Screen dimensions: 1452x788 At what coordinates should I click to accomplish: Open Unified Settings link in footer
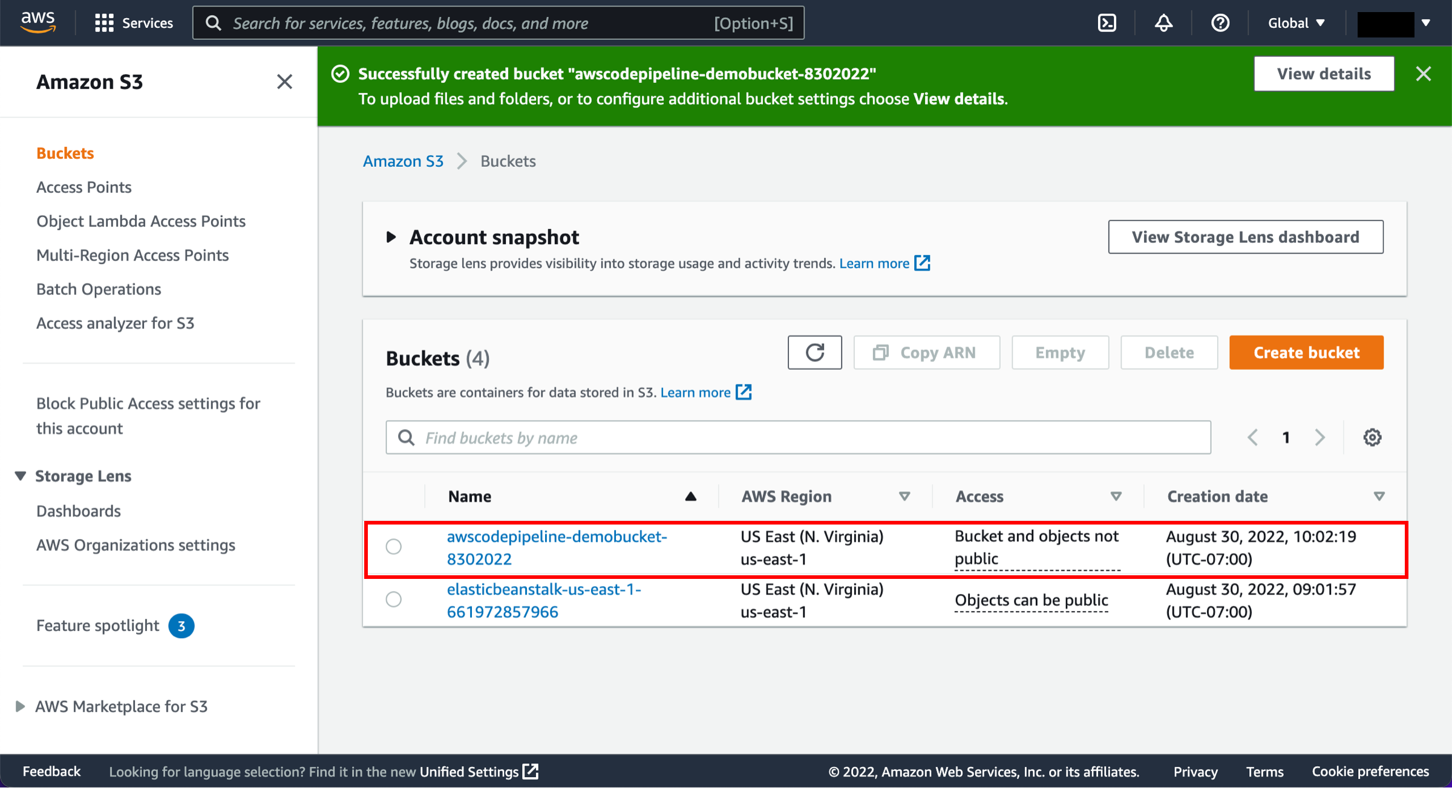point(469,771)
